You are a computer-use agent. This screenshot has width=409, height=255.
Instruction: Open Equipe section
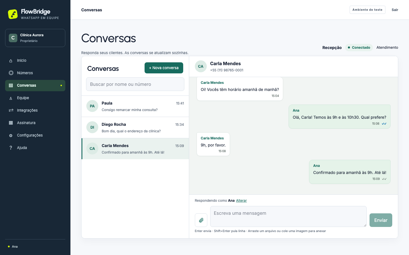35,98
